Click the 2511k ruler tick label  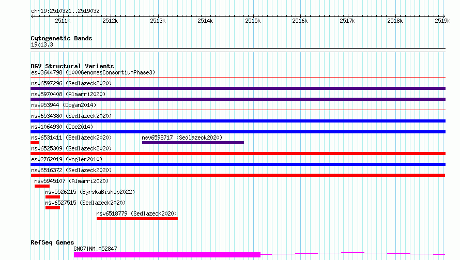[x=63, y=21]
